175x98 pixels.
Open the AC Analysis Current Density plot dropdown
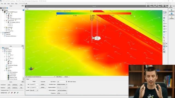[40, 77]
